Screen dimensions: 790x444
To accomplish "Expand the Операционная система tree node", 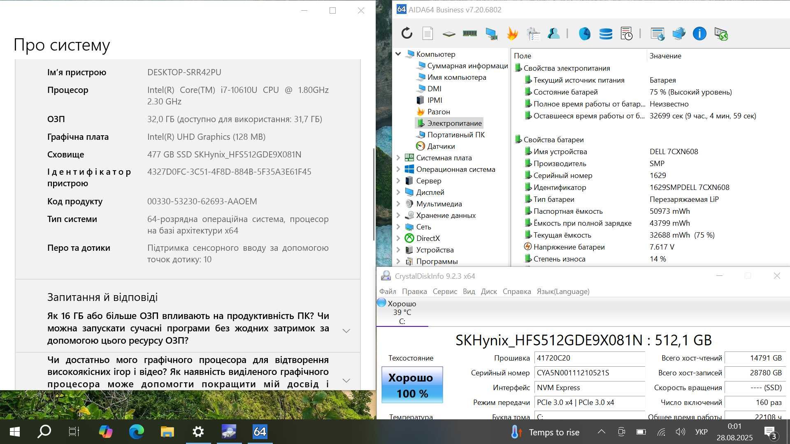I will click(398, 169).
